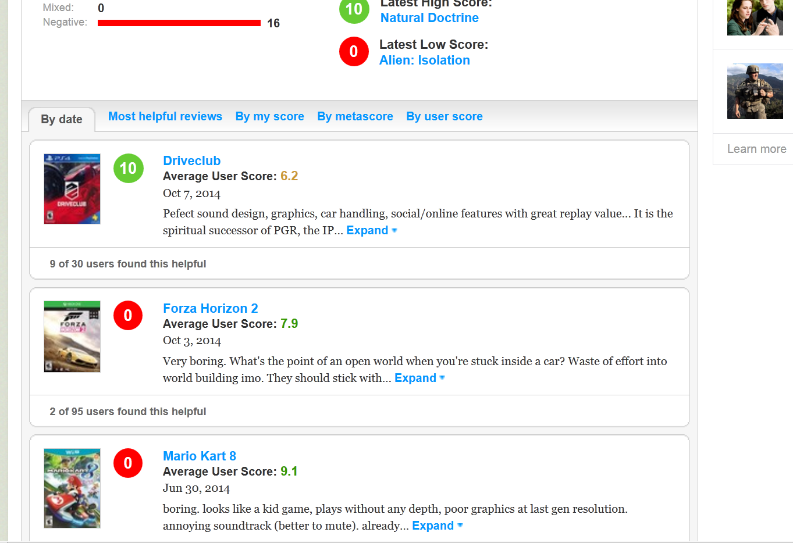Click the red 0 score badge for Mario Kart 8
Screen dimensions: 793x543
click(128, 463)
